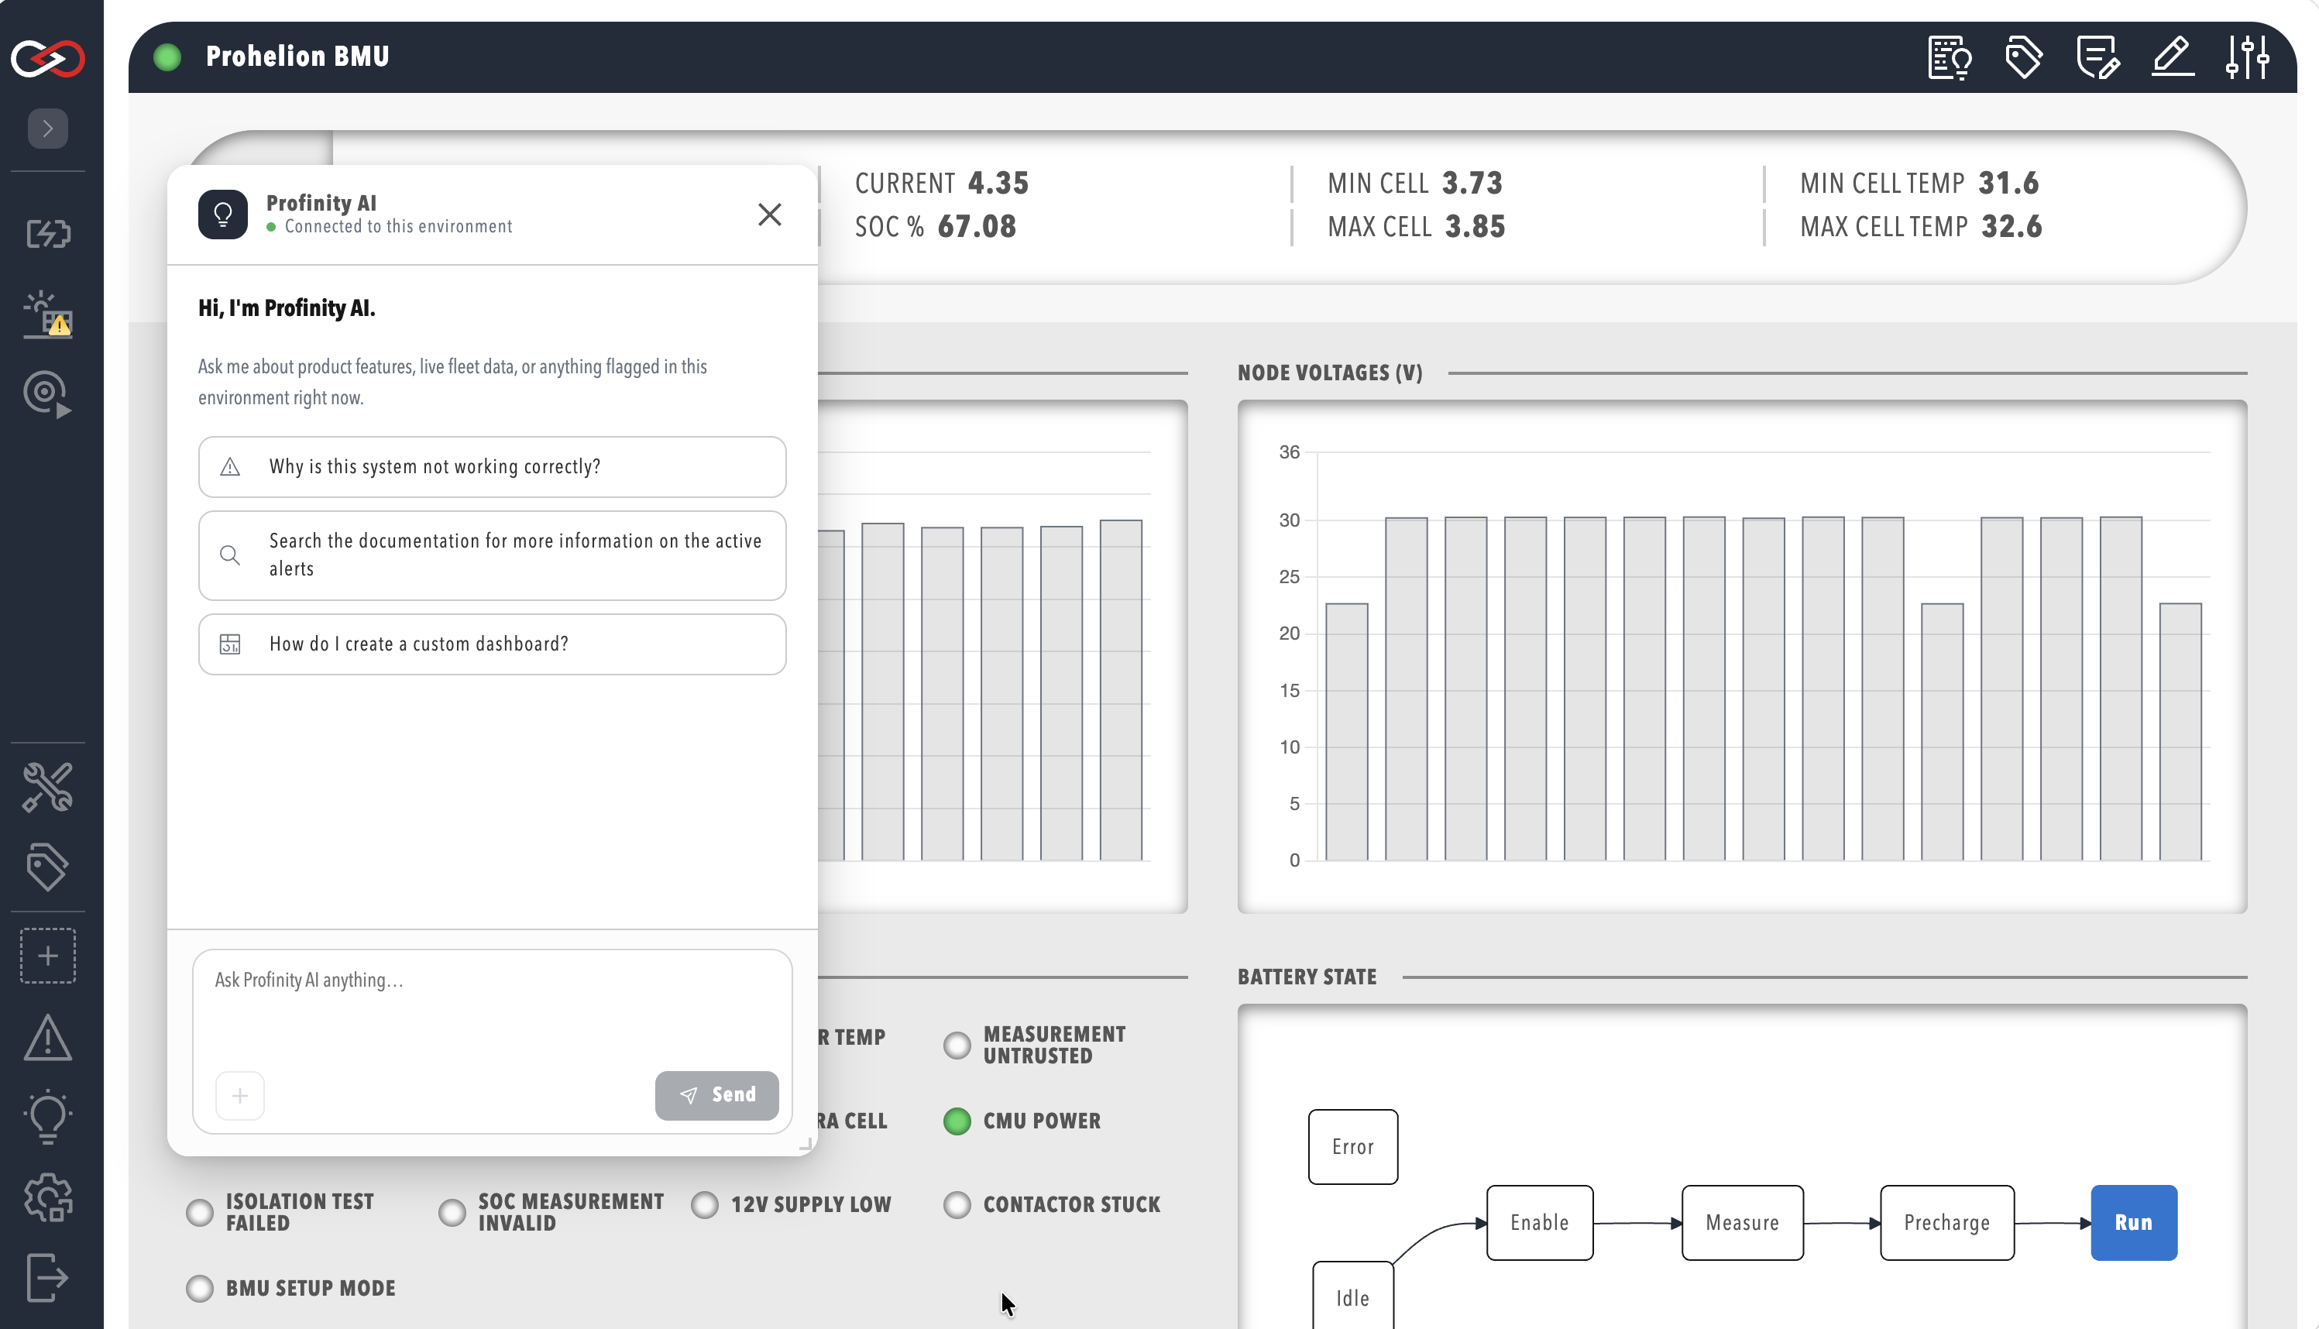Click the 12V Supply Low indicator
Viewport: 2319px width, 1329px height.
(705, 1205)
